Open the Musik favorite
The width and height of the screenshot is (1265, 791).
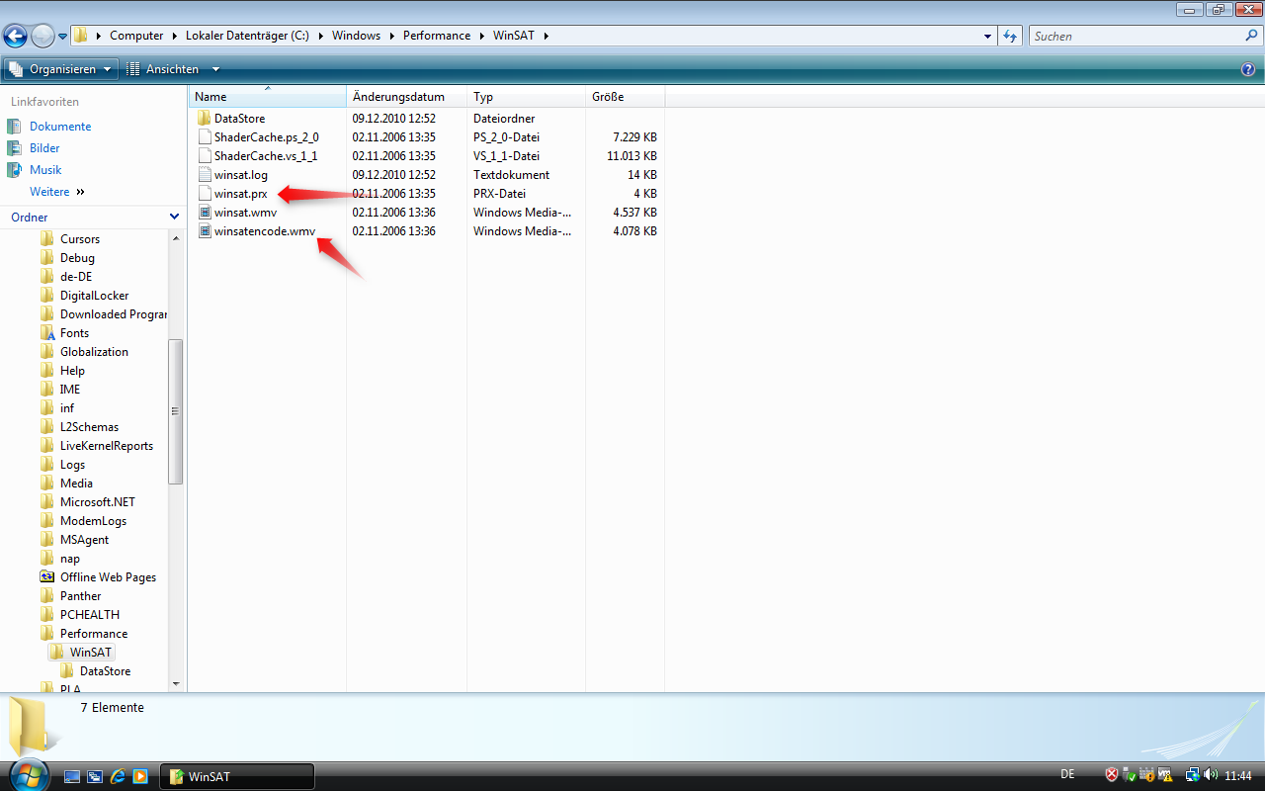pos(47,169)
